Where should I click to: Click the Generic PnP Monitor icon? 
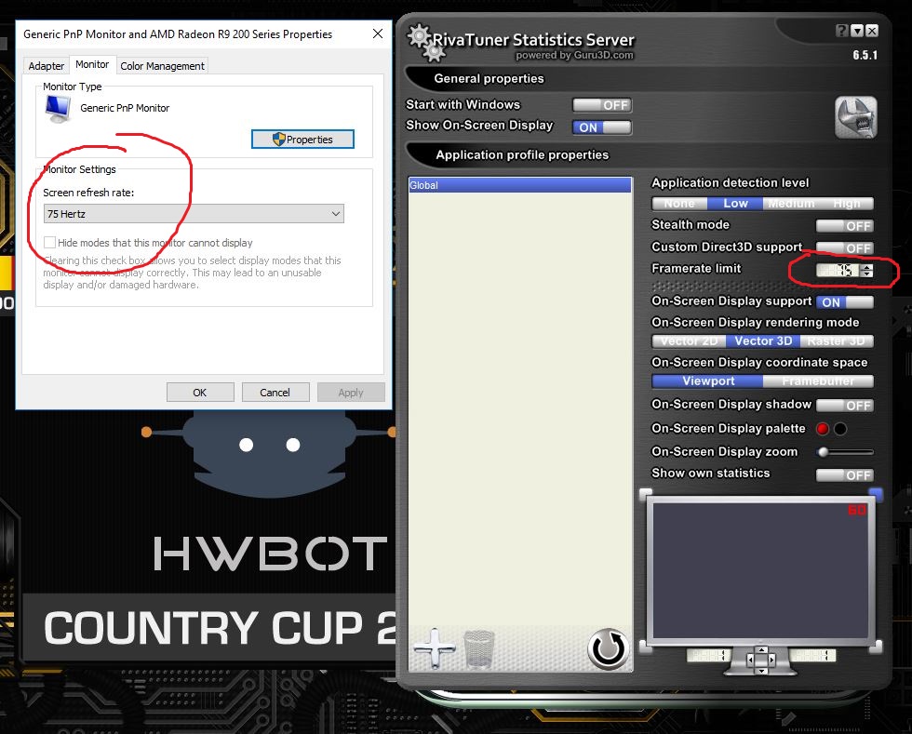[x=58, y=109]
